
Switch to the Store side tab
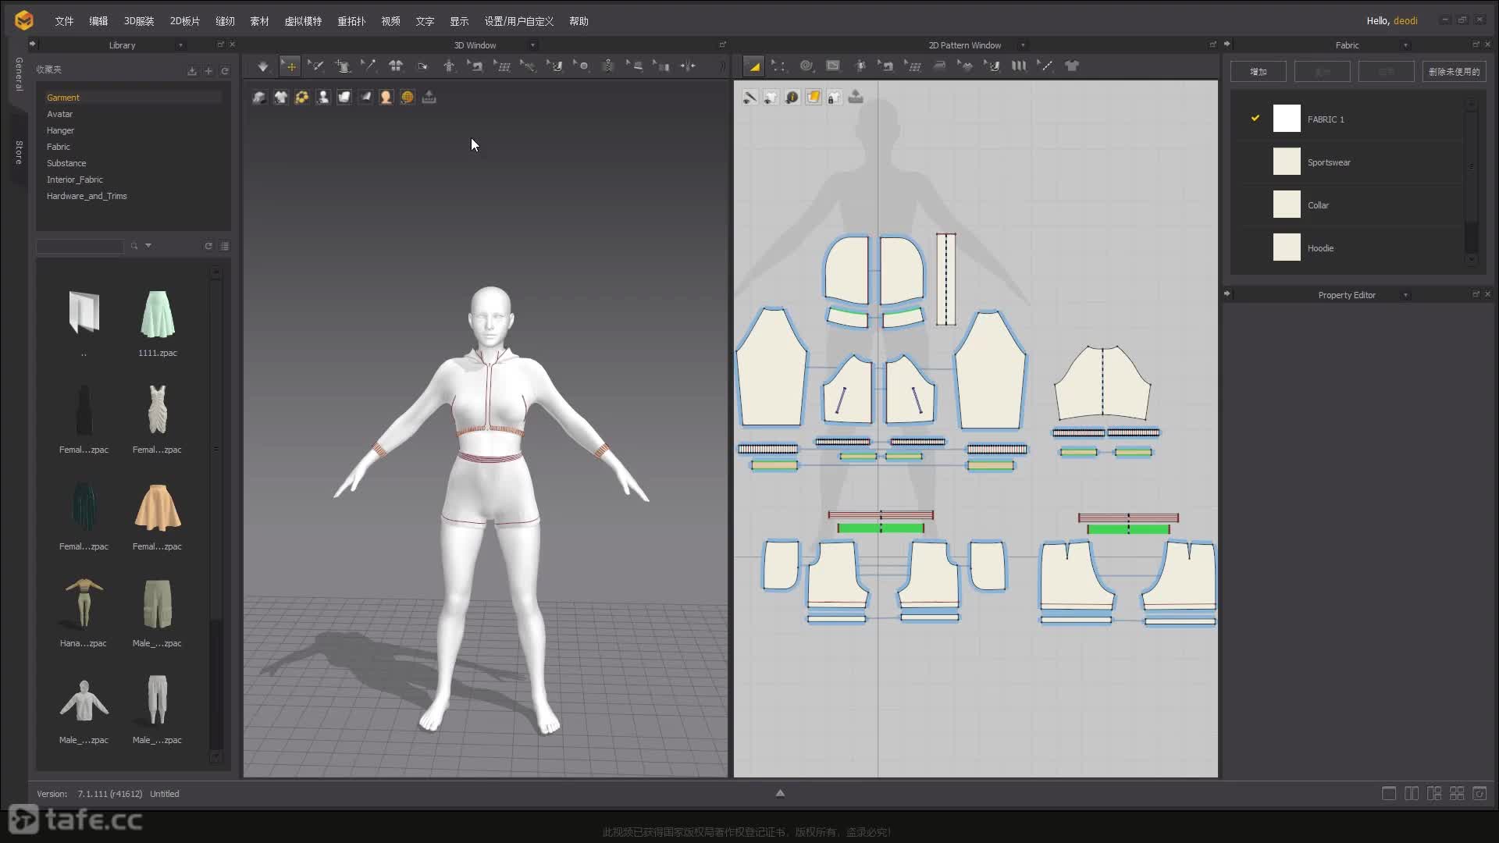coord(19,152)
